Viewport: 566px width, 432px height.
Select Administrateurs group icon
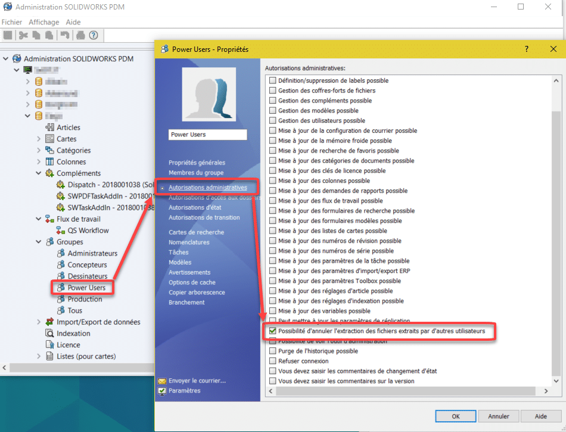61,253
